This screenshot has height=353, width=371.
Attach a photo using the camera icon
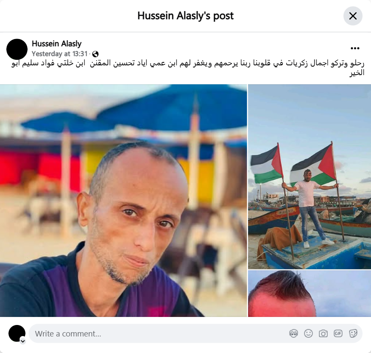pyautogui.click(x=323, y=333)
